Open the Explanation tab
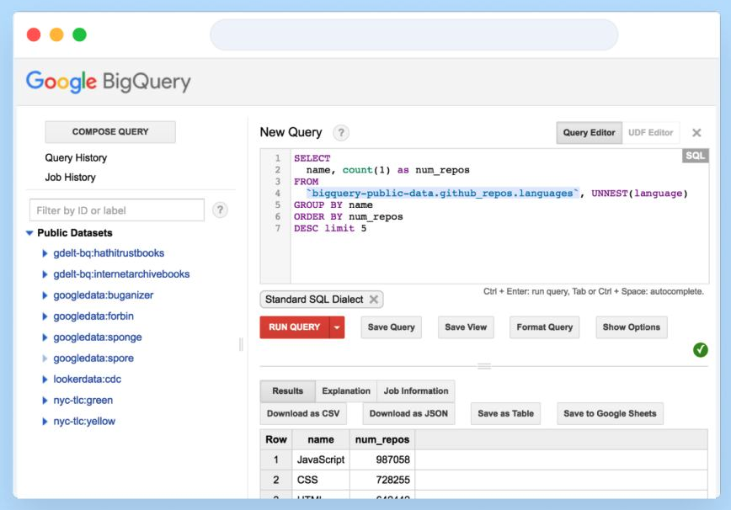The image size is (731, 510). (x=346, y=390)
